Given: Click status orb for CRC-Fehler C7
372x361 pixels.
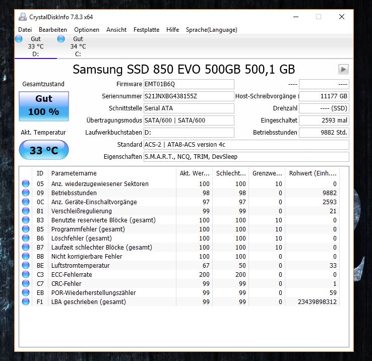Looking at the screenshot, I should 26,283.
